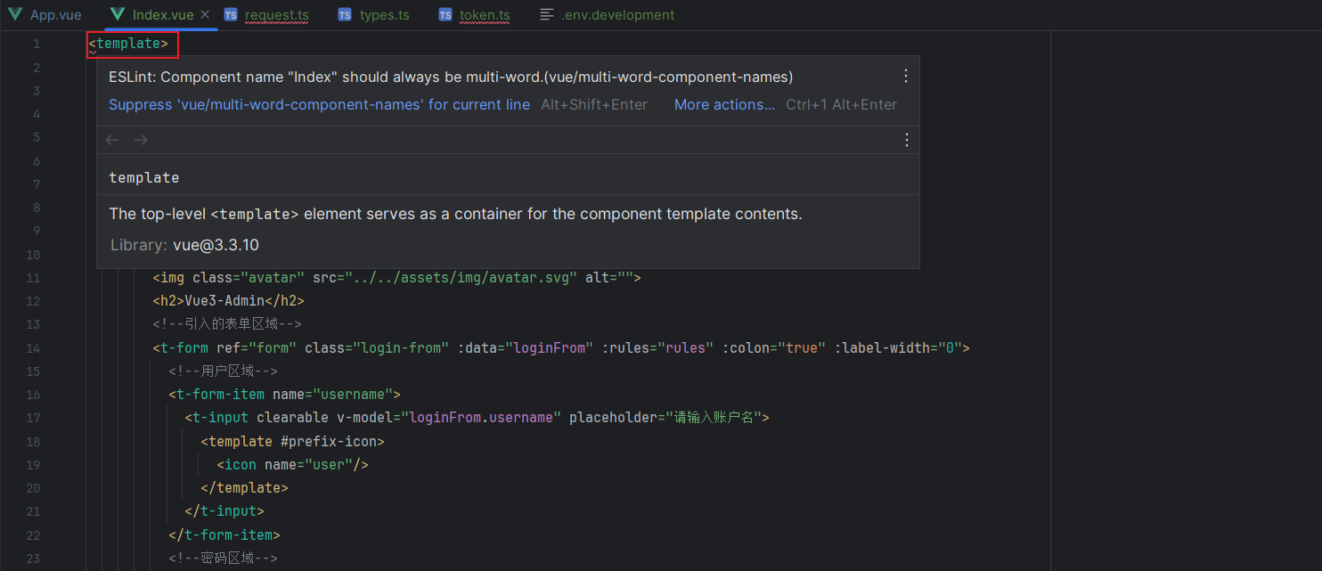Select the token.ts tab
1322x571 pixels.
[x=485, y=15]
